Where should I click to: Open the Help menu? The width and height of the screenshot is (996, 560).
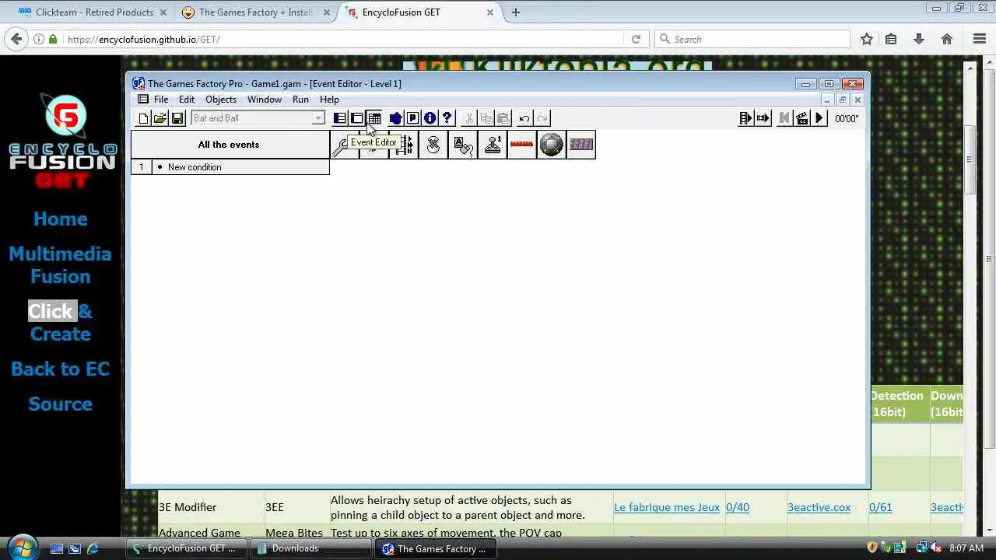click(329, 100)
